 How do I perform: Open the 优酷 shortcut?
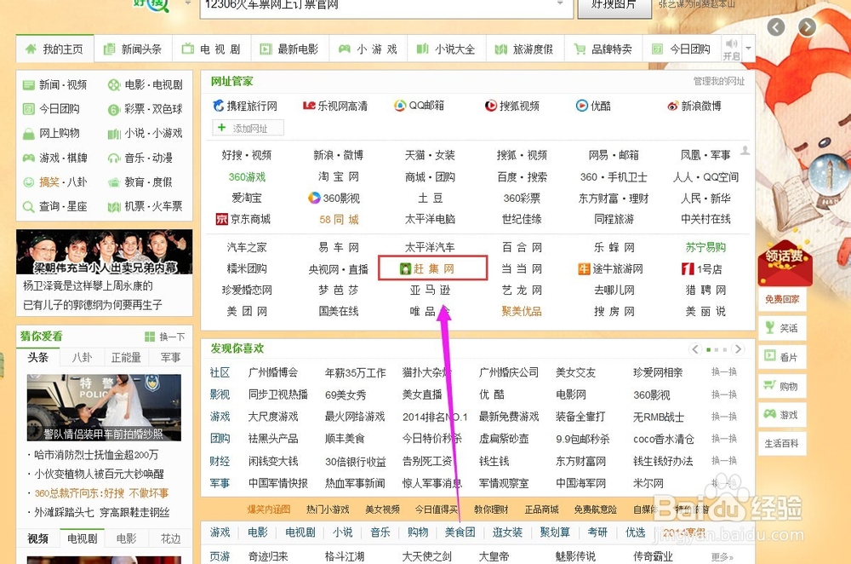coord(592,106)
